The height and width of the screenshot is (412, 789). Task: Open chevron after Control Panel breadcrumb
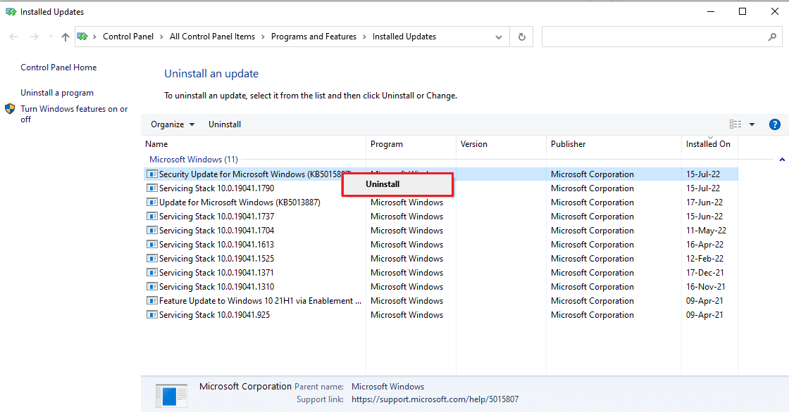pos(161,37)
